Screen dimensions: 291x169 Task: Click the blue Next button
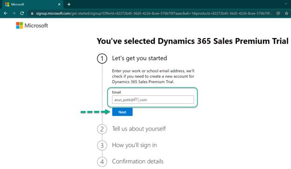pyautogui.click(x=122, y=112)
